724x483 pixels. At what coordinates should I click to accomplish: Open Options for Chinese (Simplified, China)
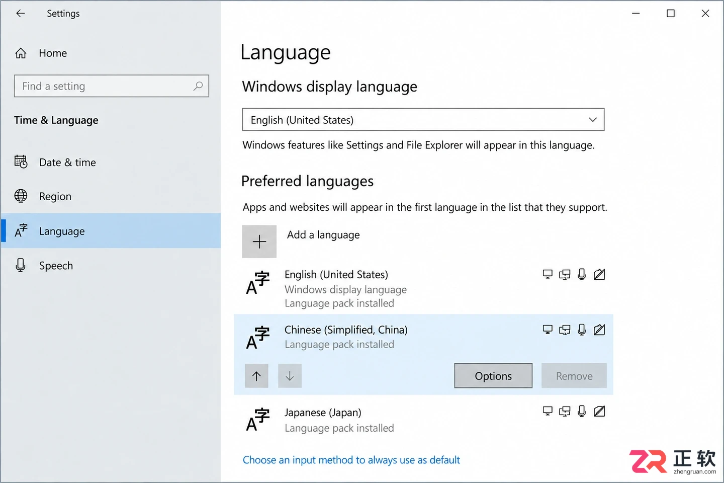[x=493, y=376]
